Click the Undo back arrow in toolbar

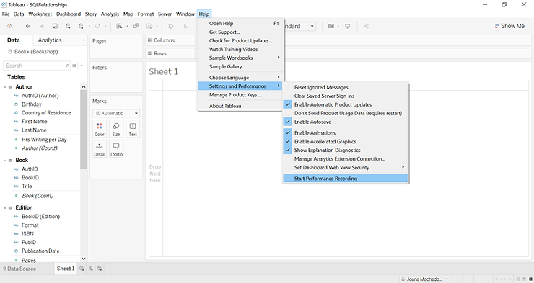click(x=28, y=26)
